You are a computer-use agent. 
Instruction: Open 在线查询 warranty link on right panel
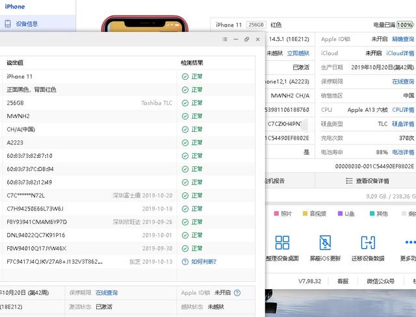[x=402, y=82]
